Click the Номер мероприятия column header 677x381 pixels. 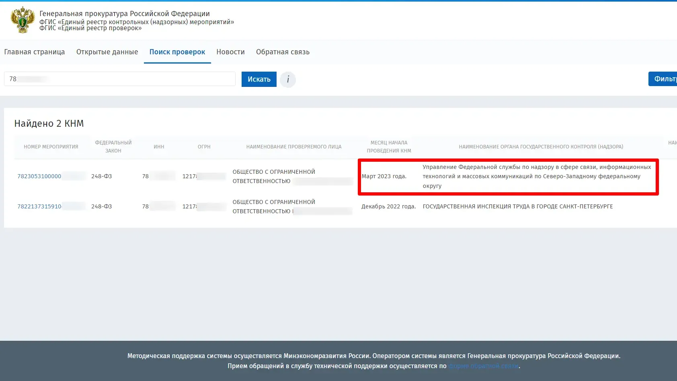pos(51,147)
